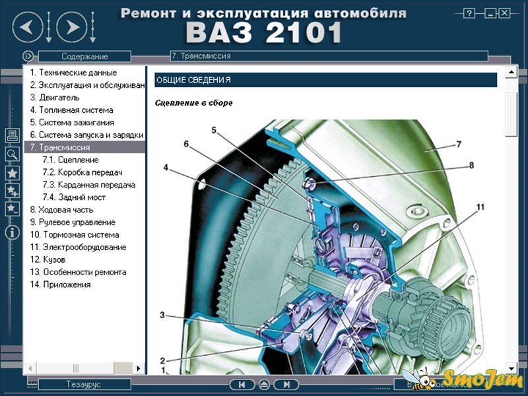
Task: Open back history dropdown arrow
Action: click(x=48, y=27)
